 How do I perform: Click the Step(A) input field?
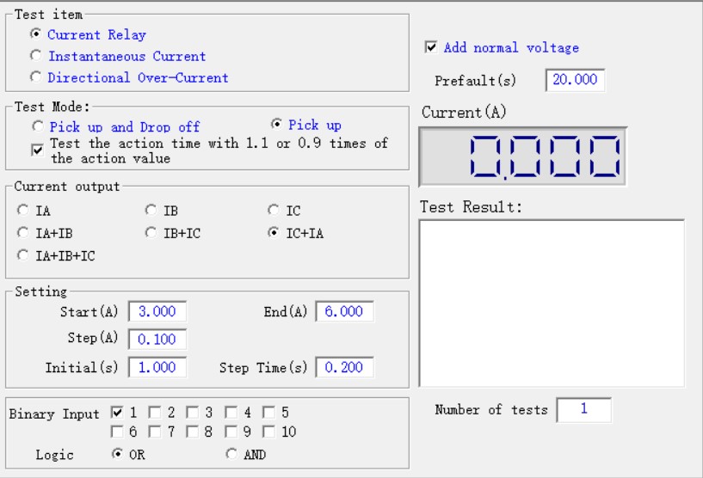pyautogui.click(x=157, y=339)
